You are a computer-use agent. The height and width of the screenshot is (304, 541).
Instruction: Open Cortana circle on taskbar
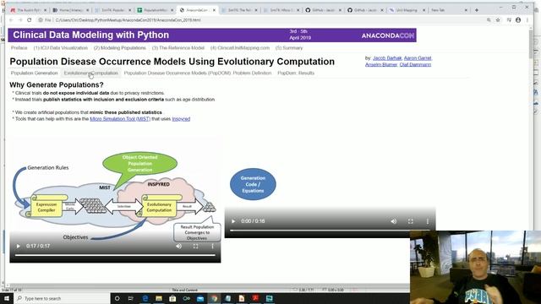pyautogui.click(x=117, y=298)
